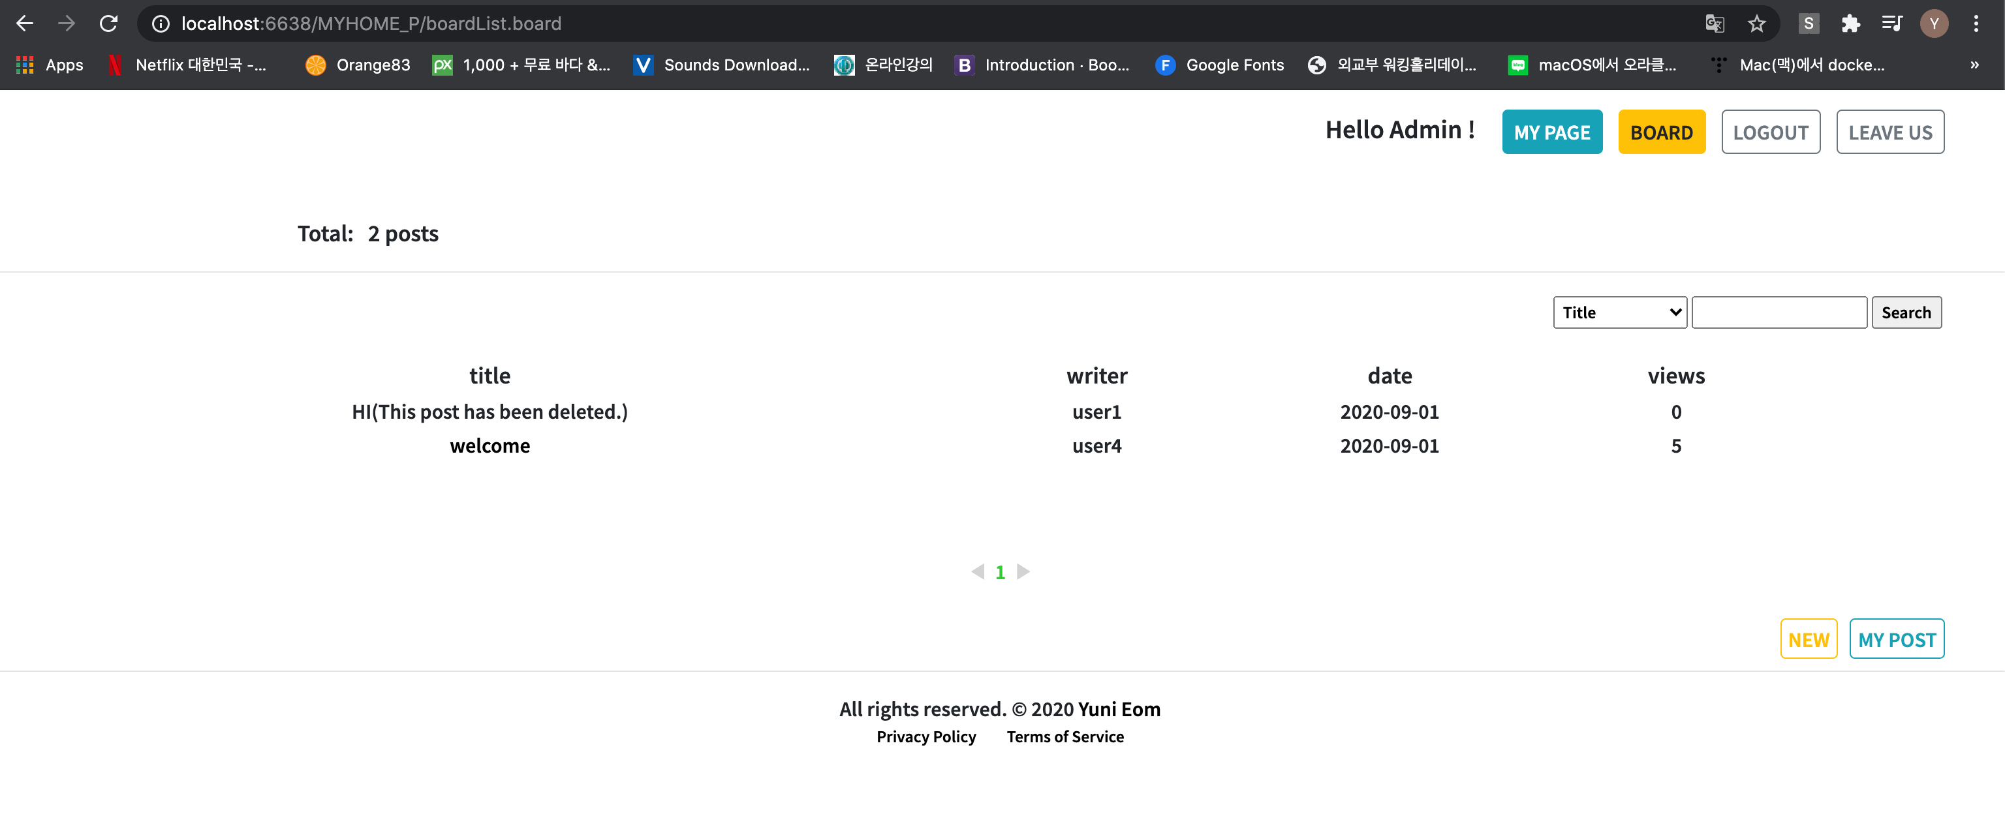Viewport: 2005px width, 831px height.
Task: Open Chrome three-dot menu
Action: [1976, 23]
